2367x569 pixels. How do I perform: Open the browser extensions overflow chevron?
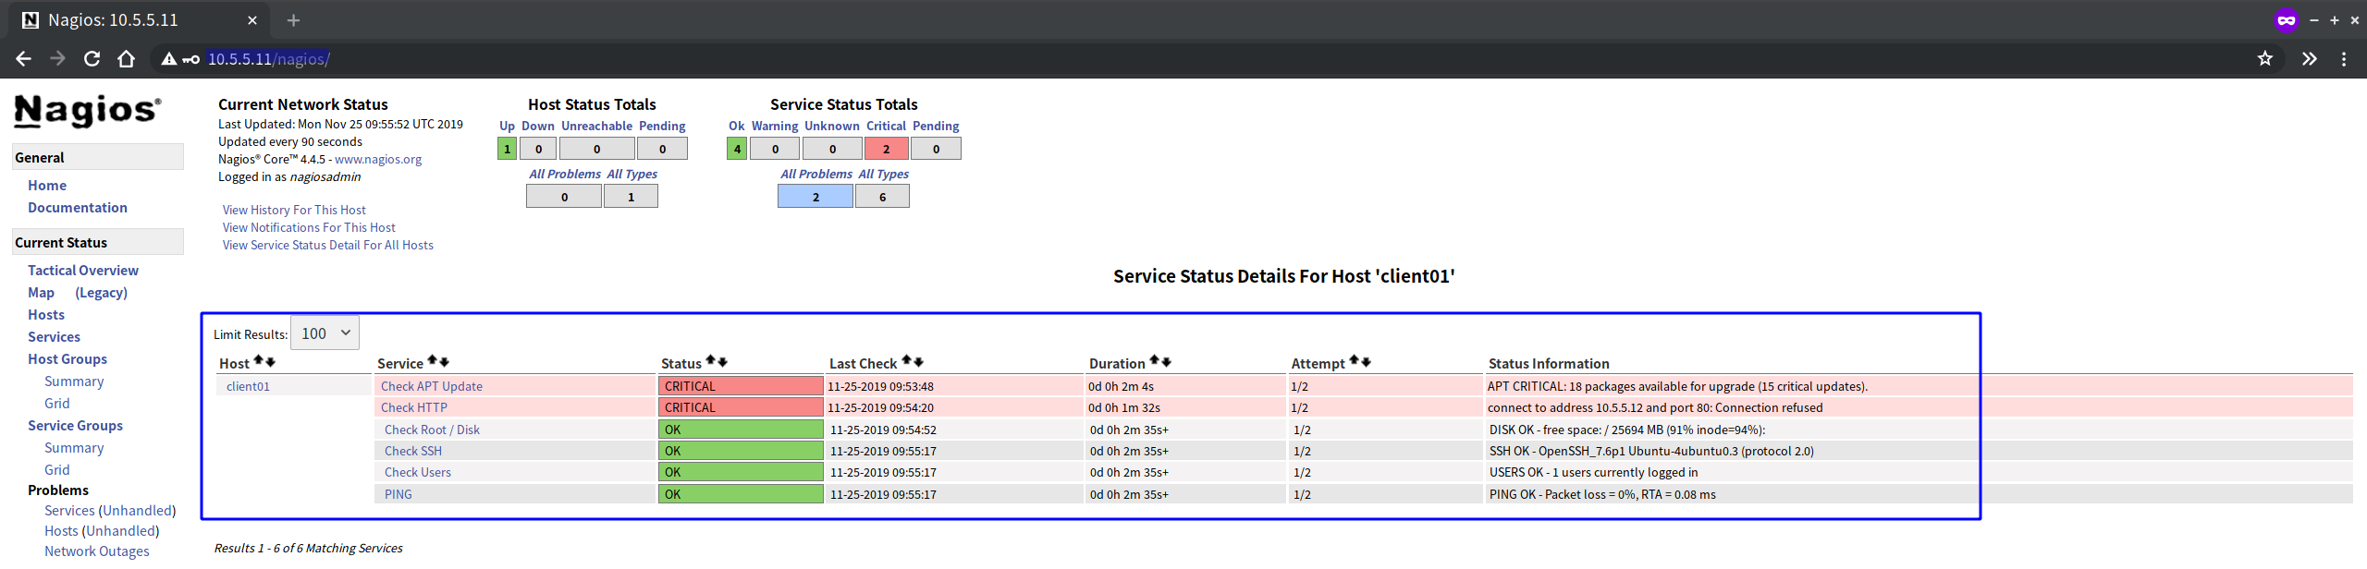(2309, 58)
